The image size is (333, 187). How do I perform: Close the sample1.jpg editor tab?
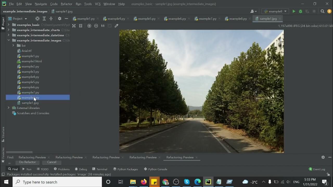tap(280, 19)
